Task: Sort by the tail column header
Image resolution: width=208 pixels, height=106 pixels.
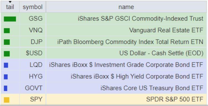Action: (x=10, y=7)
